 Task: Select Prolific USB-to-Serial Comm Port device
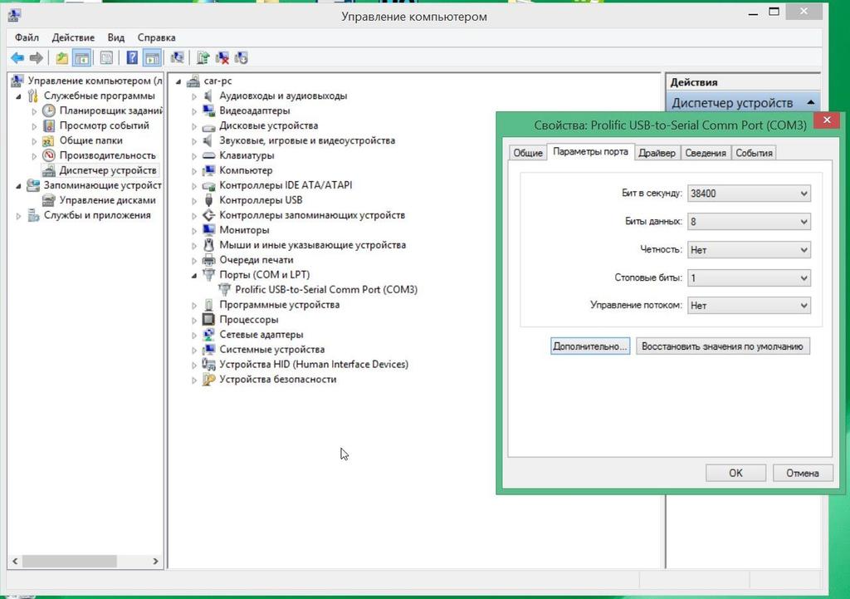tap(325, 290)
